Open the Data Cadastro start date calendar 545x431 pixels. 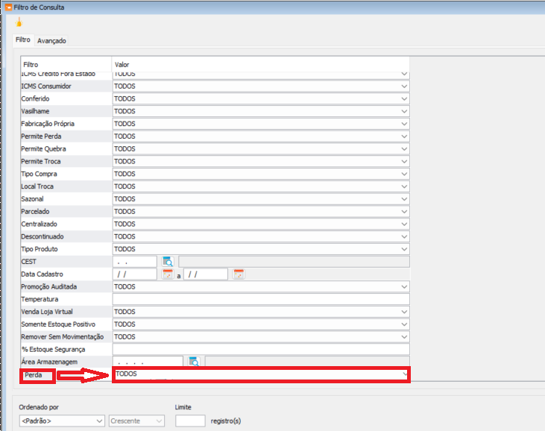168,274
